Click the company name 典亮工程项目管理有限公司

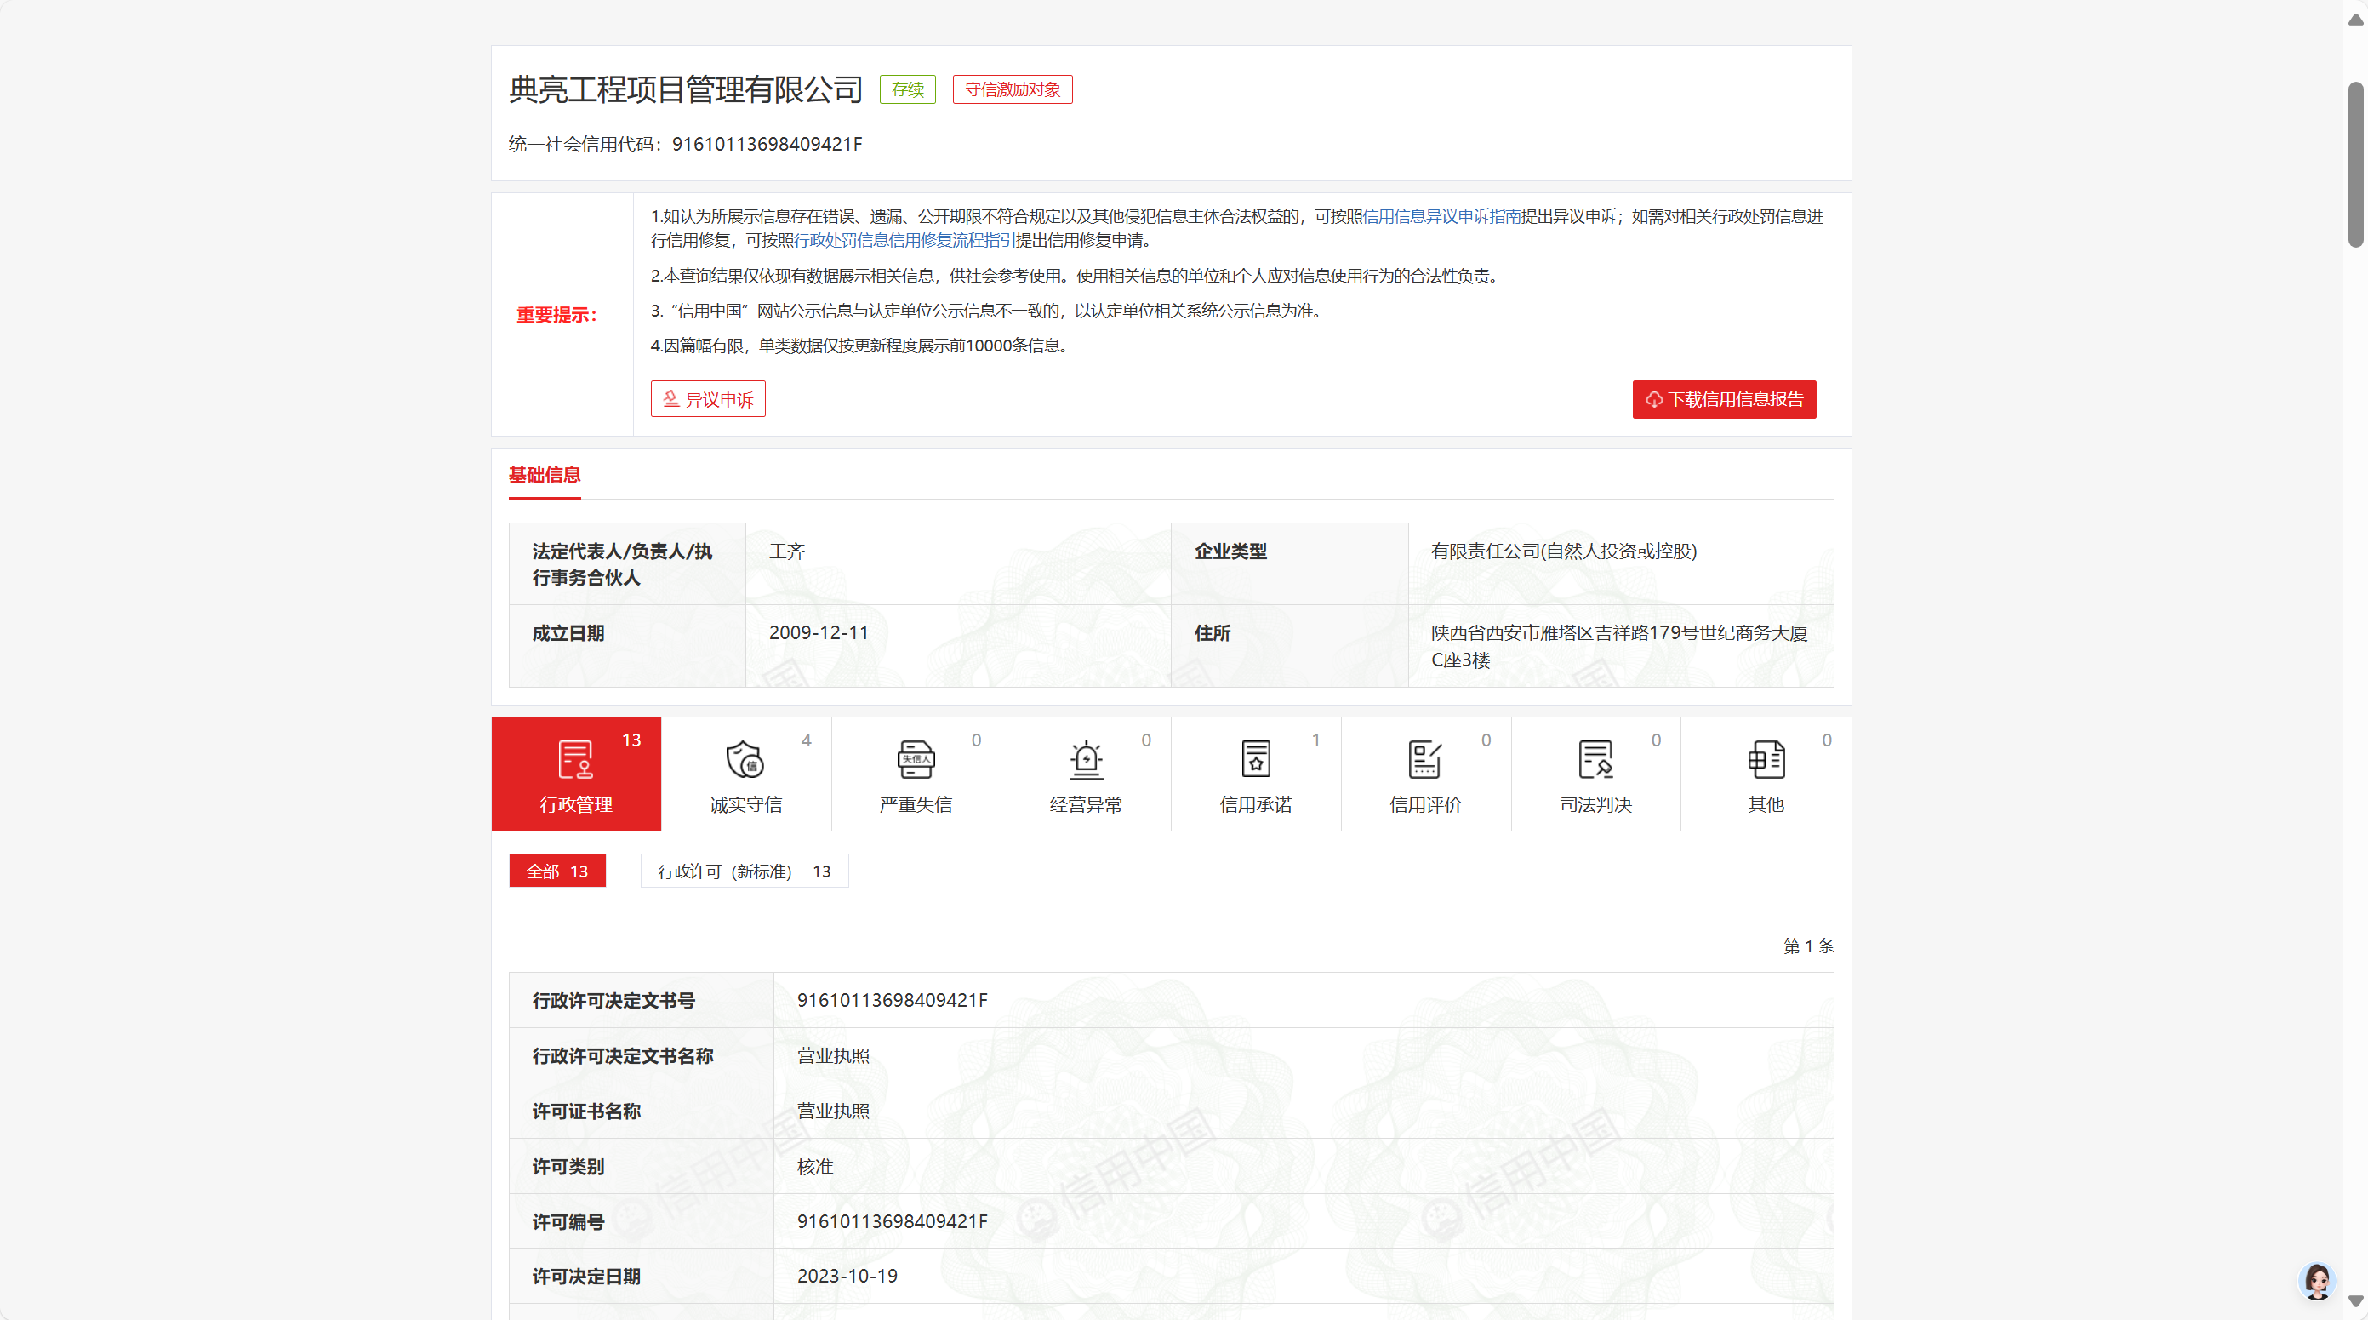click(686, 89)
